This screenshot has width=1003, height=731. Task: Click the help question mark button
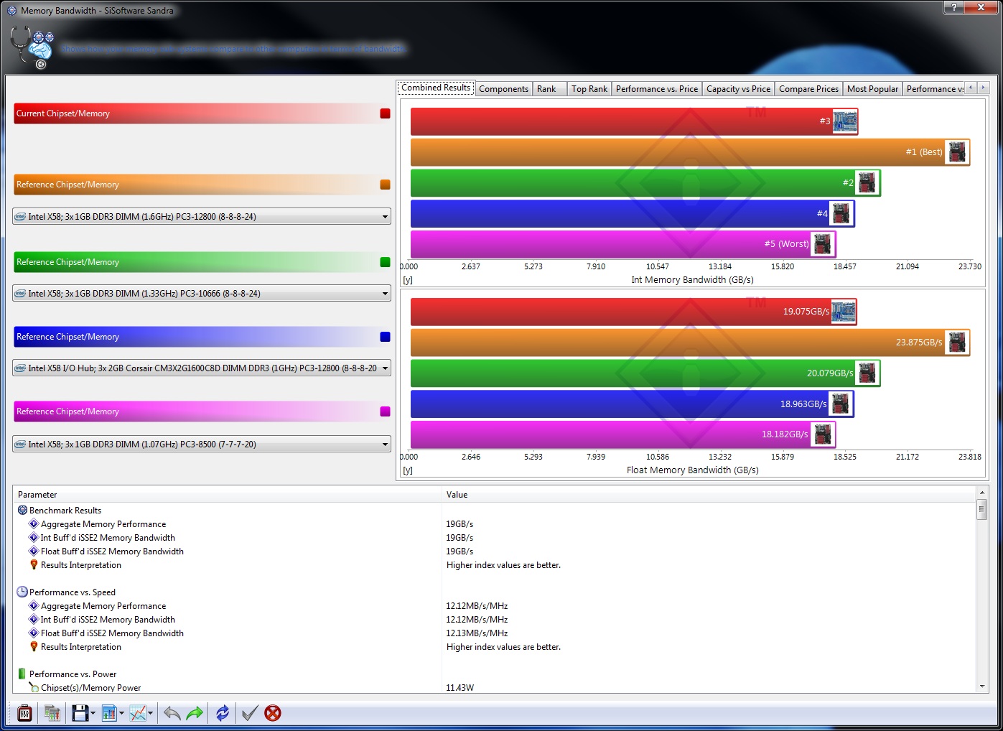point(953,7)
